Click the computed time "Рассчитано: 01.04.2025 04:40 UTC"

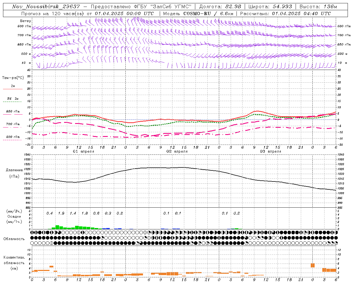coord(285,13)
